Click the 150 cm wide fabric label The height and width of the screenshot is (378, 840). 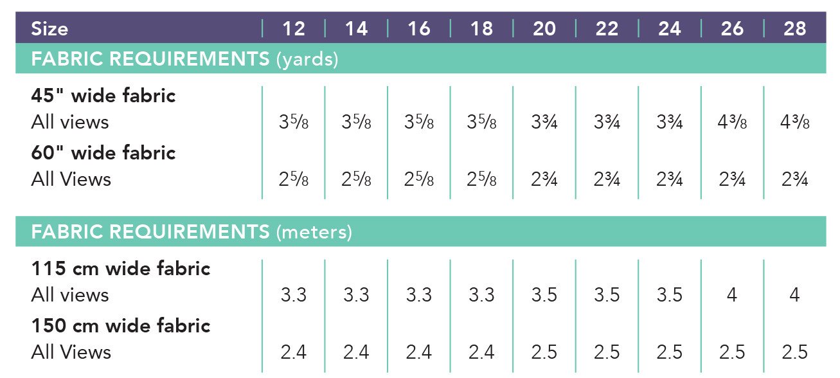tap(121, 325)
